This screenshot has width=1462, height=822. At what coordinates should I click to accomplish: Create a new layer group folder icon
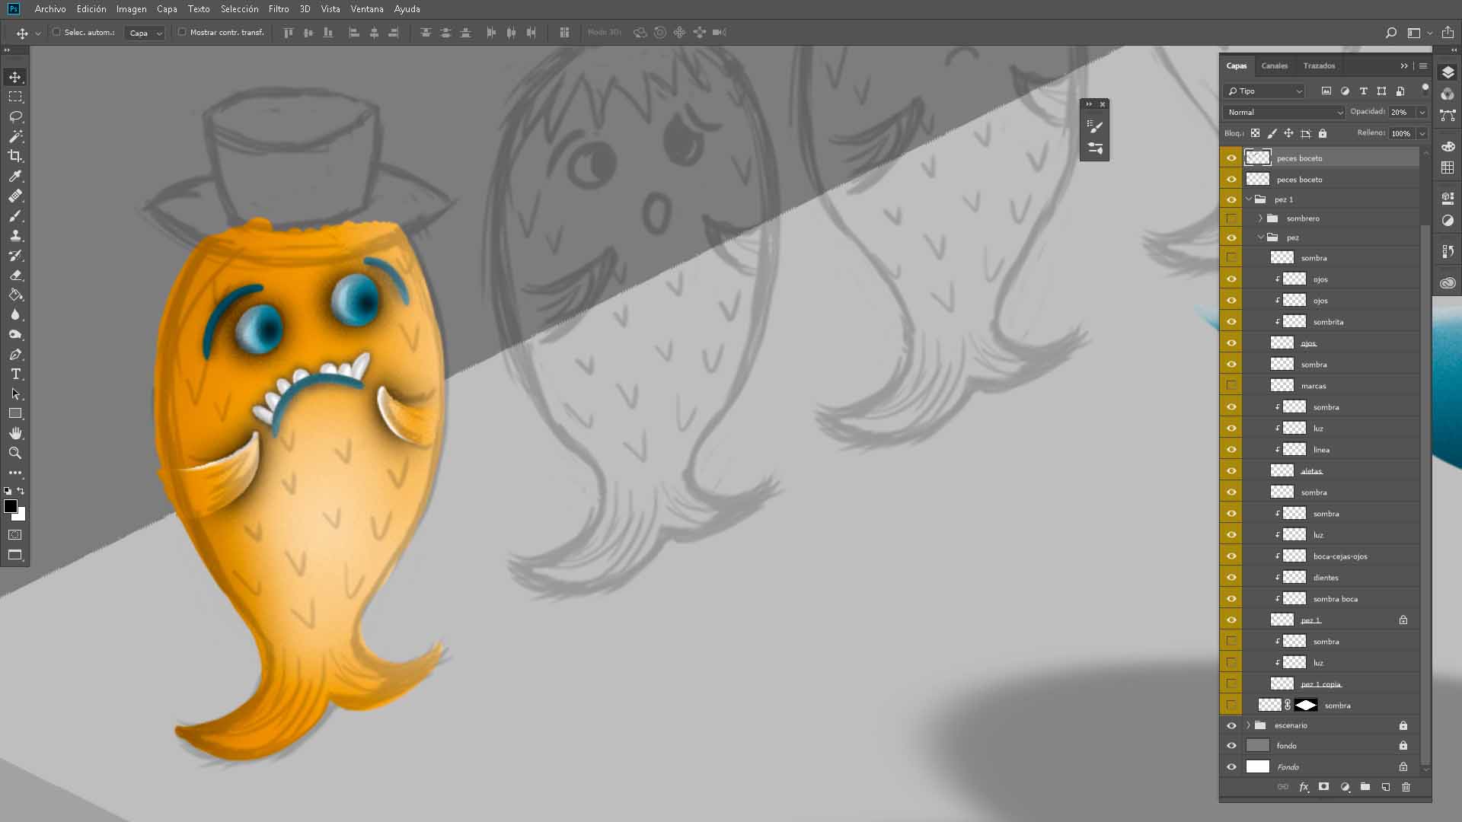tap(1365, 787)
